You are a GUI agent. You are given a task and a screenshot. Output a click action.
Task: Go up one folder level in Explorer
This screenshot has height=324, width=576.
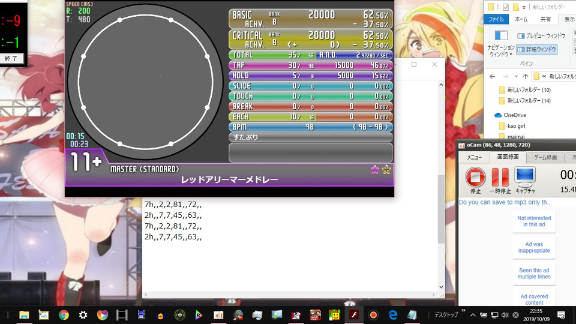526,76
